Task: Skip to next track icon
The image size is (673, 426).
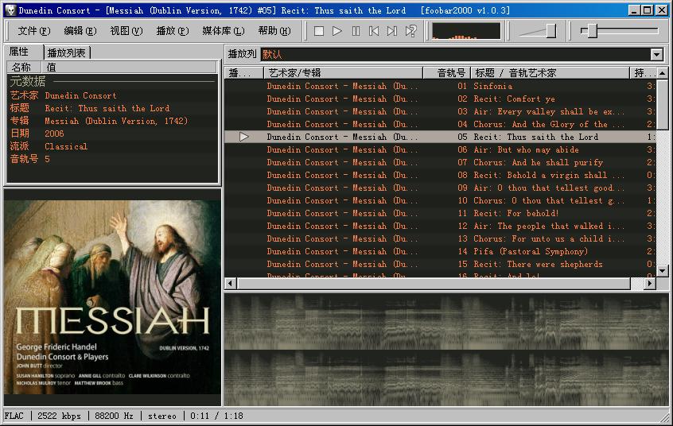Action: (392, 31)
